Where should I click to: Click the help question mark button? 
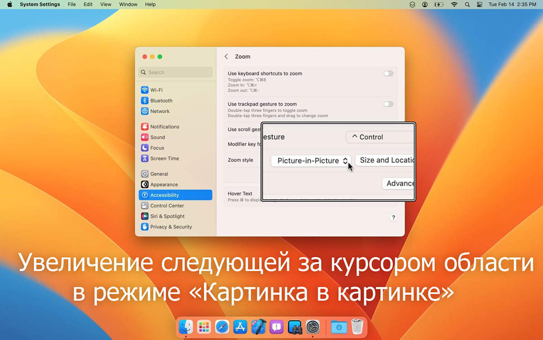coord(393,218)
